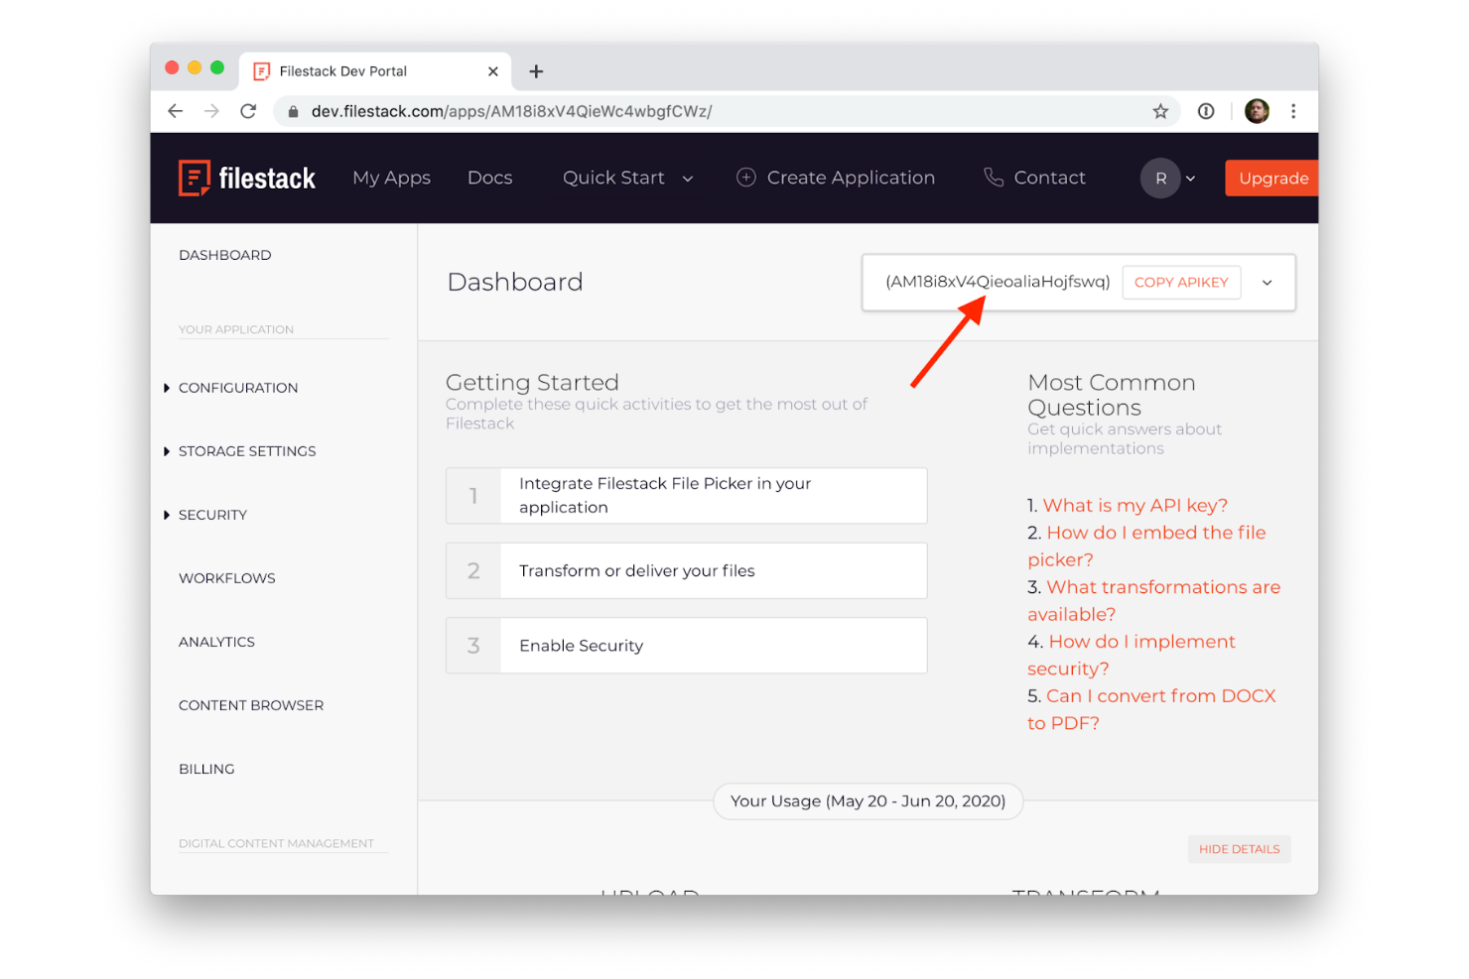Expand the Quick Start dropdown chevron
This screenshot has width=1469, height=979.
[688, 179]
